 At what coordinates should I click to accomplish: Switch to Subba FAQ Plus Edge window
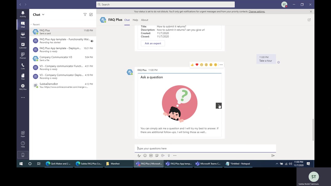(88, 164)
